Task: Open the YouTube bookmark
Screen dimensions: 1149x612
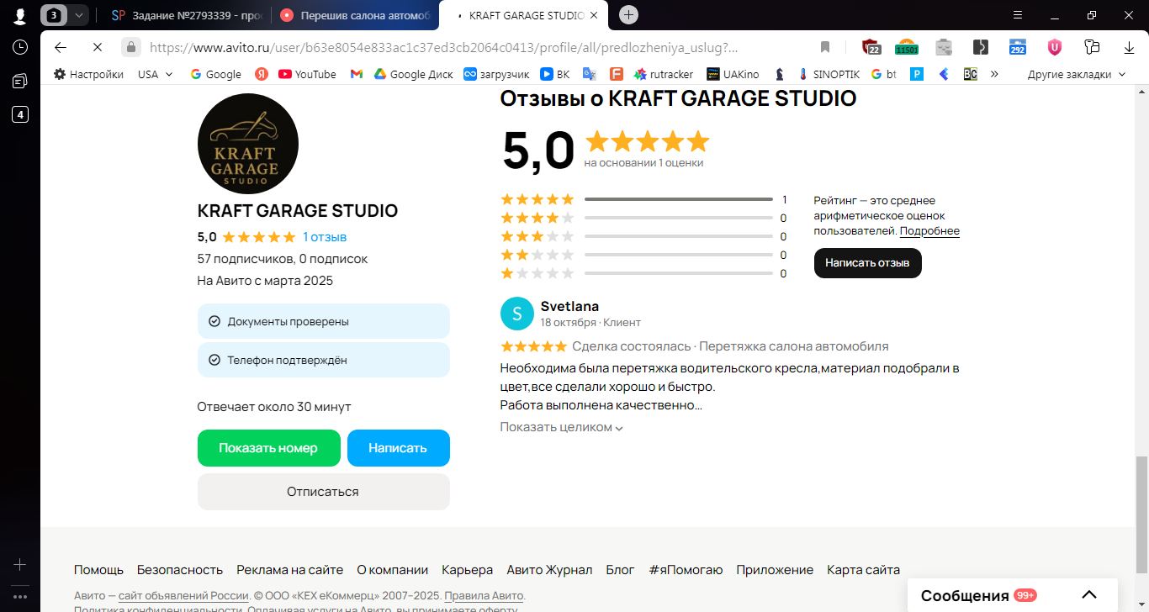Action: coord(307,74)
